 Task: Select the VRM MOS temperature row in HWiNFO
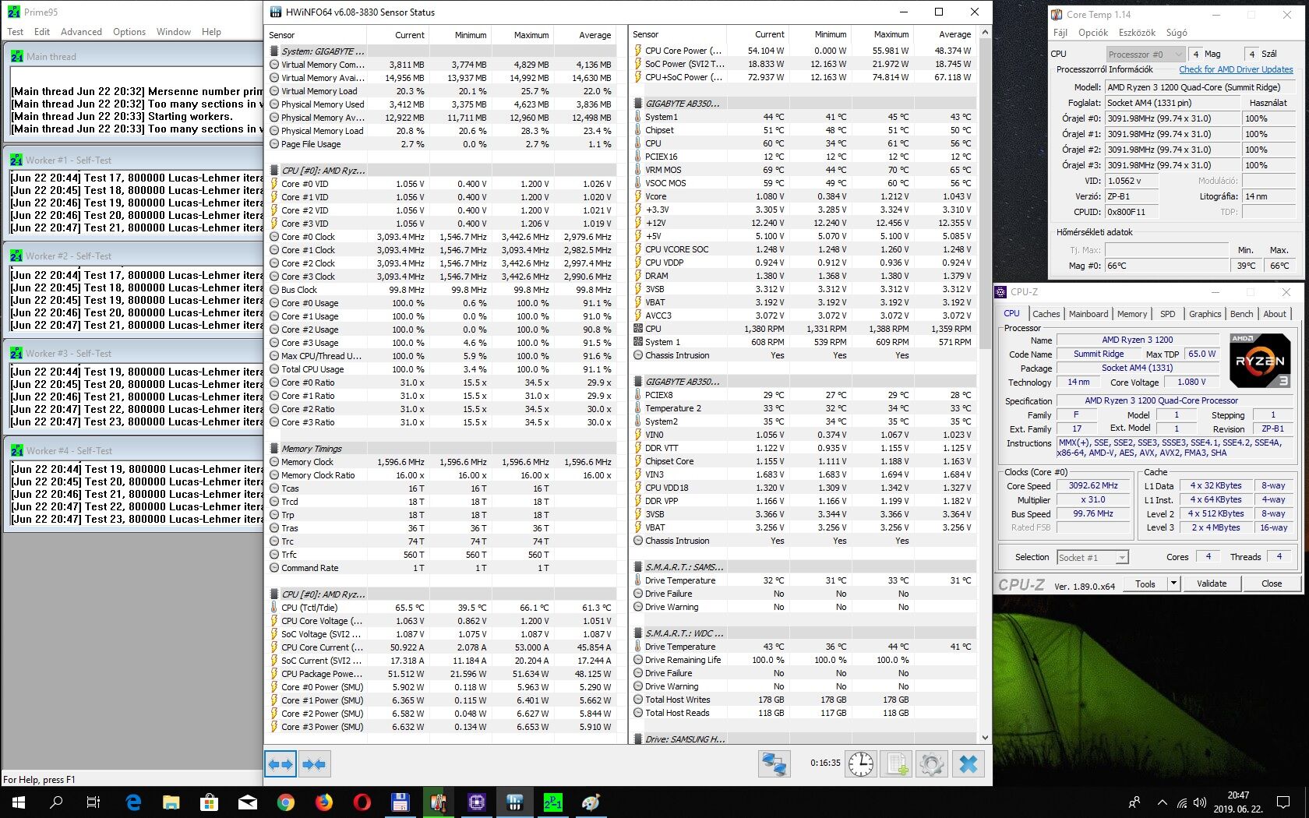[803, 170]
